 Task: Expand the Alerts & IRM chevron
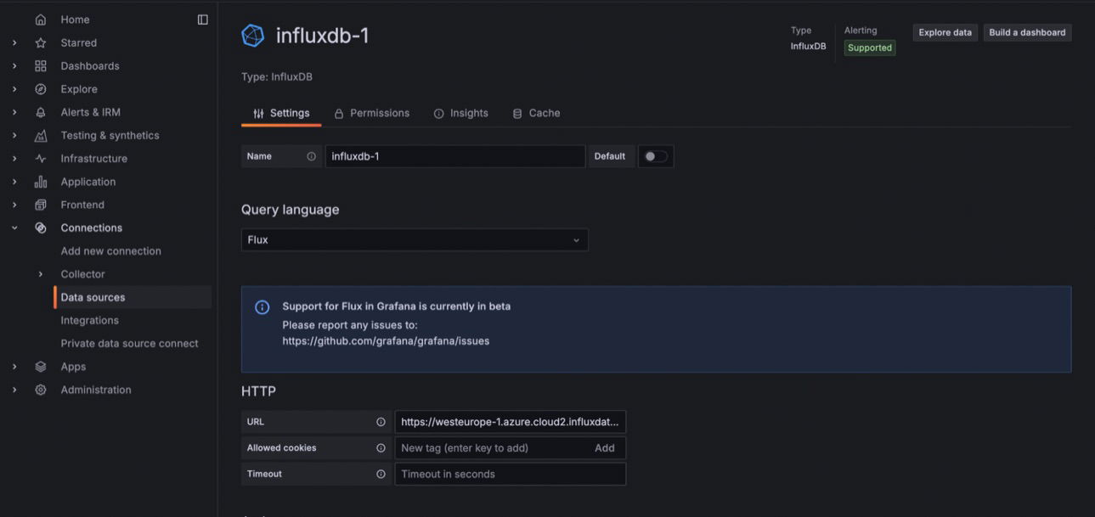[x=14, y=112]
